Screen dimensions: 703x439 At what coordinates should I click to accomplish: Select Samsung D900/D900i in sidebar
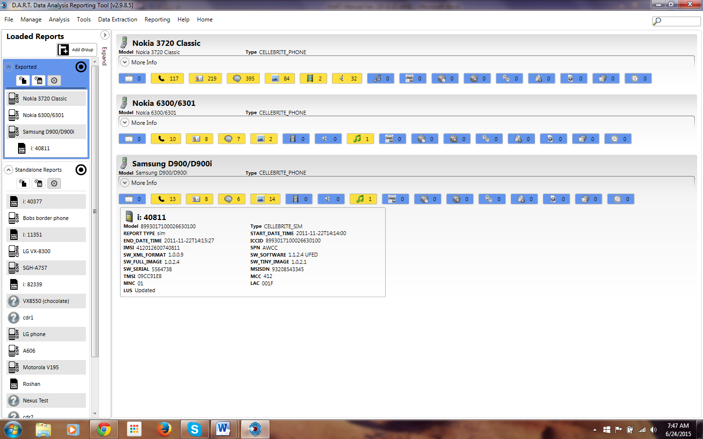pyautogui.click(x=46, y=132)
